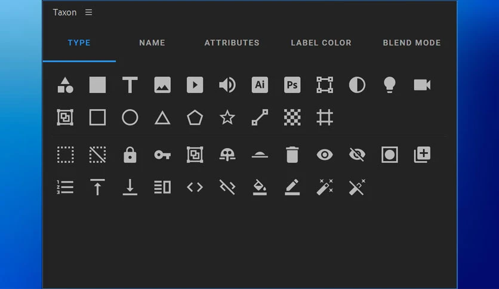The image size is (499, 289).
Task: Select image layers picture icon
Action: [162, 85]
